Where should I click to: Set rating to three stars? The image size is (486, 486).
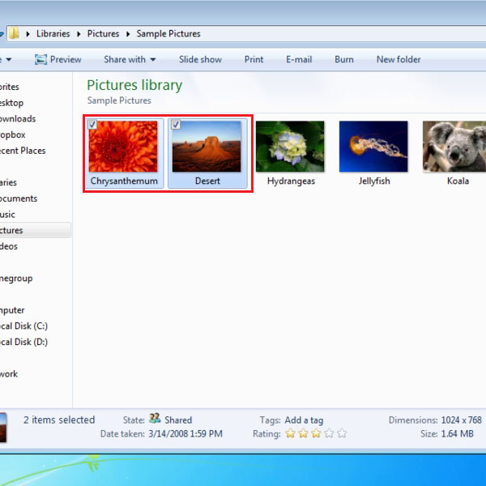(316, 433)
